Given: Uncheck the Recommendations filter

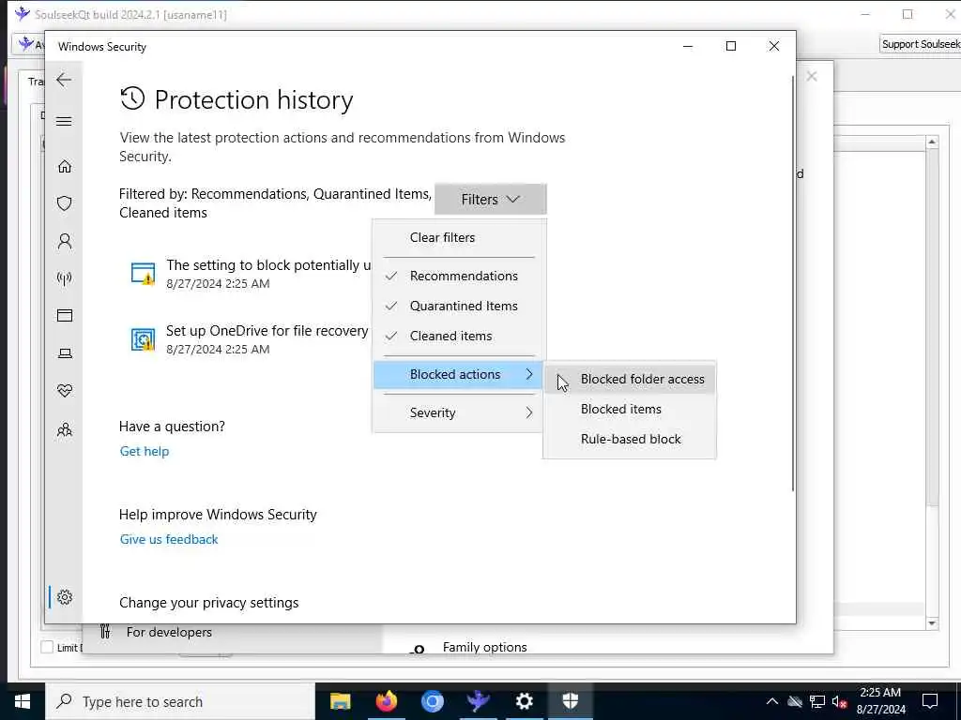Looking at the screenshot, I should (458, 277).
